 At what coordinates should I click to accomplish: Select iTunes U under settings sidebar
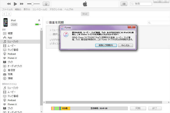(x=20, y=58)
